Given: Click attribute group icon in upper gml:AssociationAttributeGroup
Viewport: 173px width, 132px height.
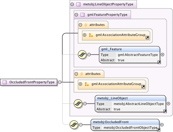Looking at the screenshot, I should pos(91,35).
